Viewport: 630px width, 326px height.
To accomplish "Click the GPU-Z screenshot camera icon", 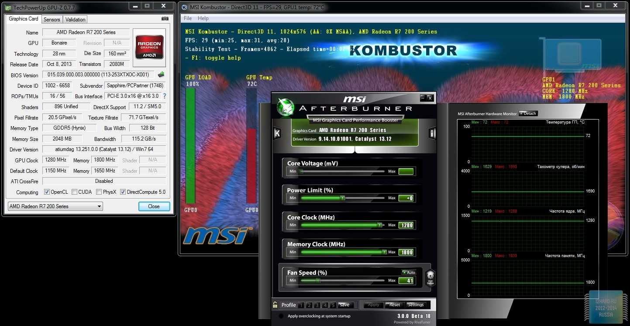I will point(165,19).
